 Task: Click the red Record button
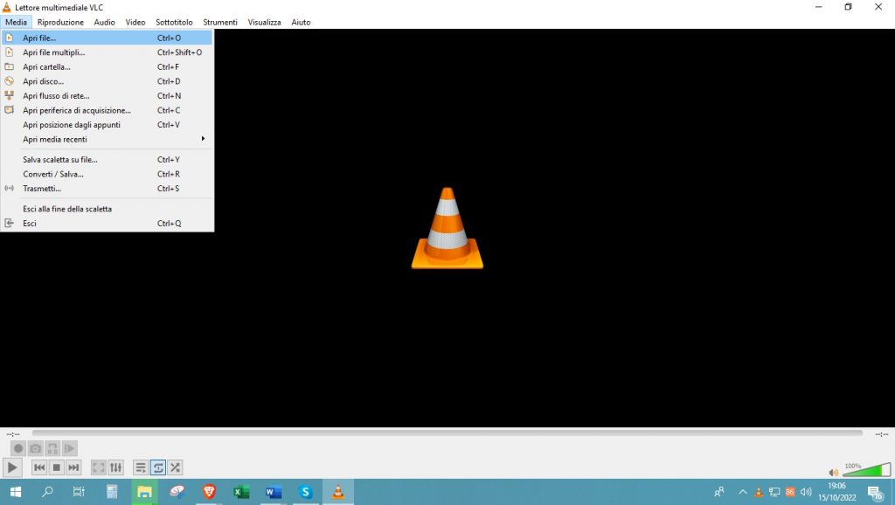point(17,448)
